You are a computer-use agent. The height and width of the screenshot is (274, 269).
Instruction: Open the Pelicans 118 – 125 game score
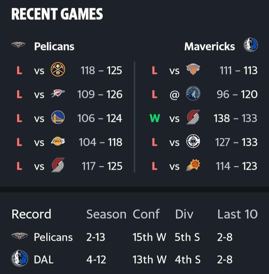pos(101,70)
